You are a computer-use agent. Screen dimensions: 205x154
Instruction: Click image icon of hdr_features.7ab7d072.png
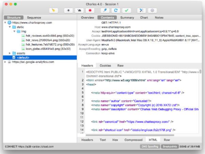tap(23, 45)
